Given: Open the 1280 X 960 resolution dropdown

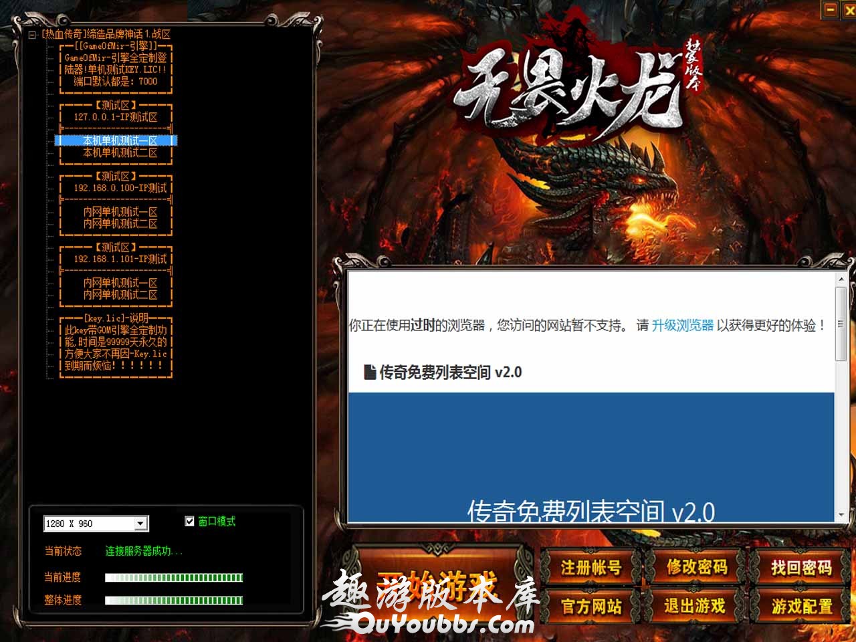Looking at the screenshot, I should click(x=140, y=524).
